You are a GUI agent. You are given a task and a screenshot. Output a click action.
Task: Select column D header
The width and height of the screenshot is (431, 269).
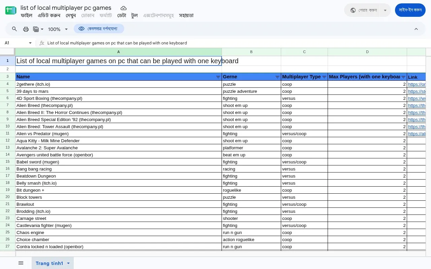click(367, 52)
